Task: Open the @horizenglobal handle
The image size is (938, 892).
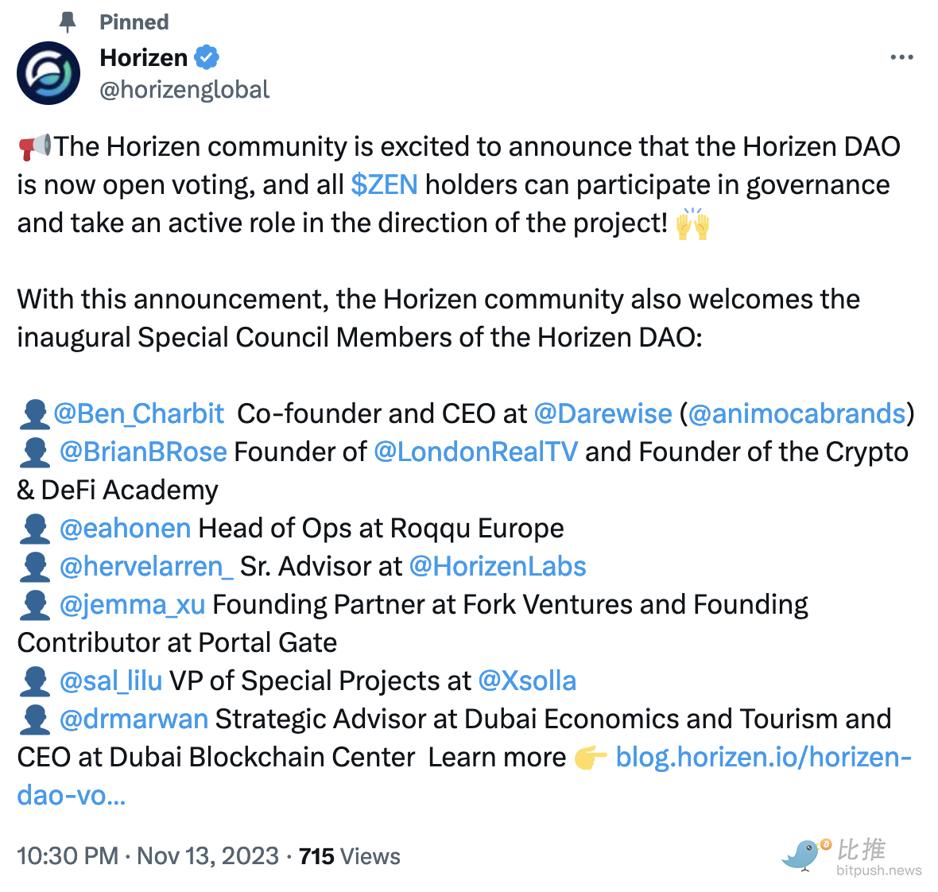Action: tap(184, 90)
